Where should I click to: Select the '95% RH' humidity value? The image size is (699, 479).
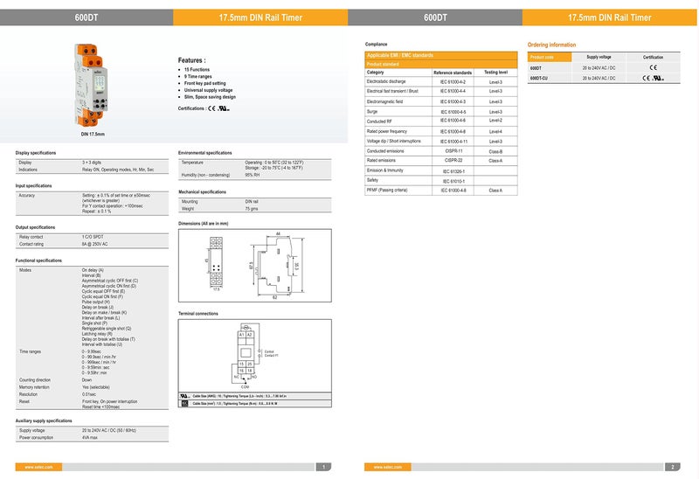pos(253,176)
